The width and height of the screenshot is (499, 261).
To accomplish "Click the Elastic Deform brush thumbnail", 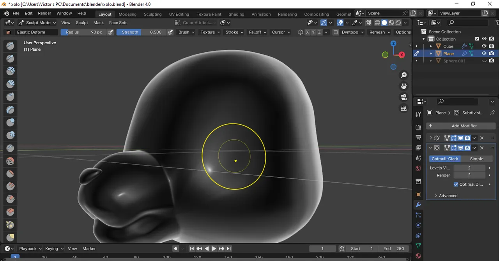I will click(x=9, y=32).
